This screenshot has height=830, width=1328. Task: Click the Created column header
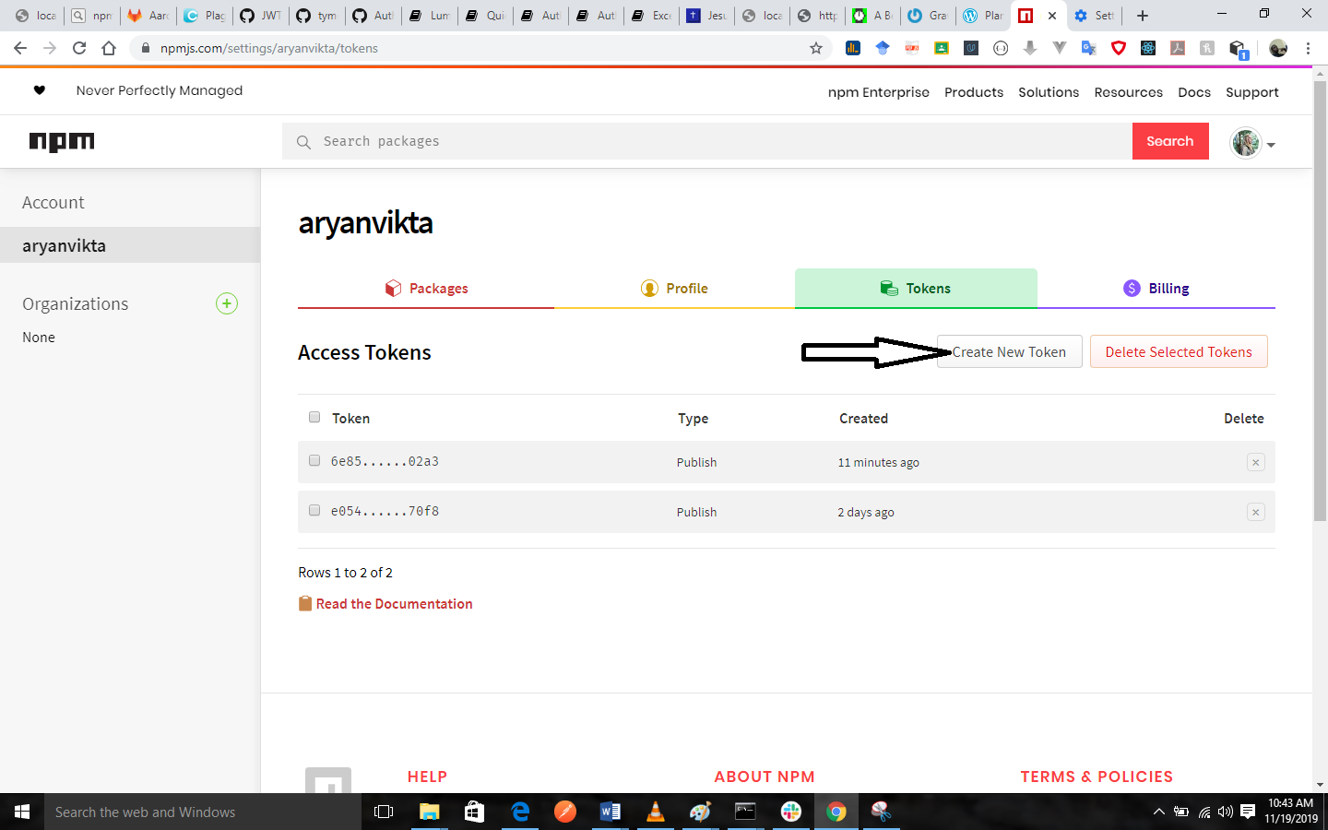click(863, 418)
